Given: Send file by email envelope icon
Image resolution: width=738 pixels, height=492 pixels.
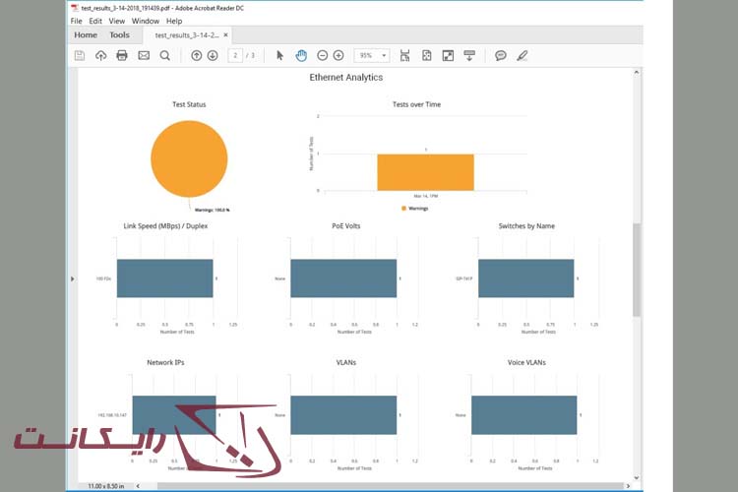Looking at the screenshot, I should (144, 56).
